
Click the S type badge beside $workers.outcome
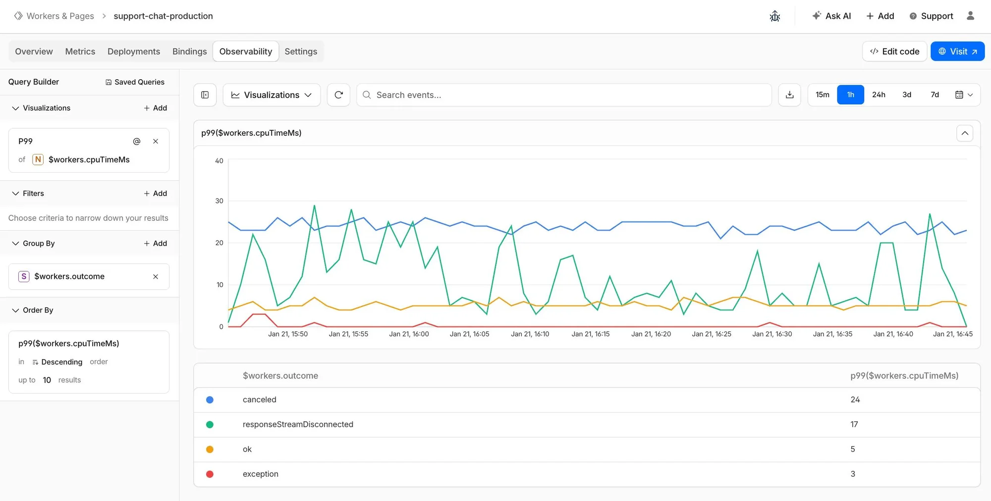point(24,276)
